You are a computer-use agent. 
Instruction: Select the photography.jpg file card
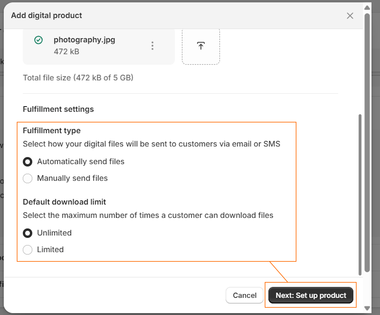pyautogui.click(x=98, y=46)
